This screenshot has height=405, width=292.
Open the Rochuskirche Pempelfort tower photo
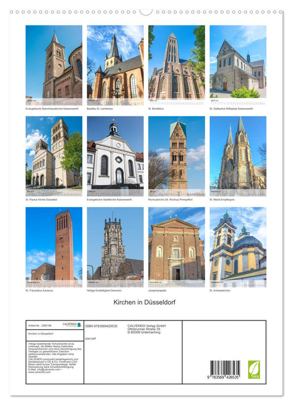(x=177, y=156)
